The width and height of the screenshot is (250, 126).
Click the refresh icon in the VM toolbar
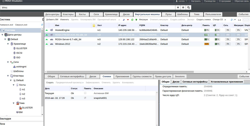click(x=232, y=20)
